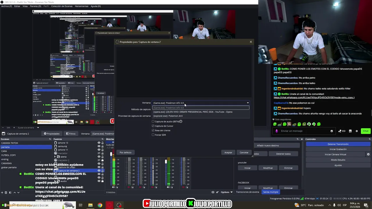
Task: Switch to OBS Studio taskbar icon
Action: (119, 205)
